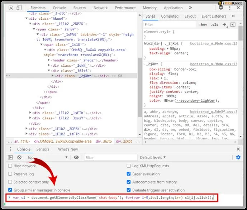Click the color swatch next to var(--secondary-lighter)
Screen dimensions: 247x210
[x=166, y=100]
